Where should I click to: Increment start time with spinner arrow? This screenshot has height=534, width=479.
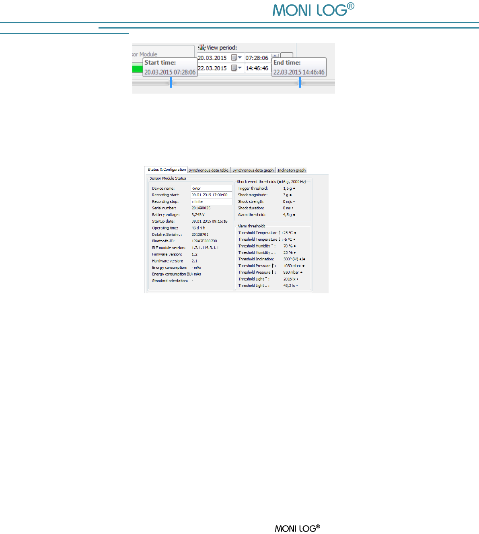[x=275, y=55]
